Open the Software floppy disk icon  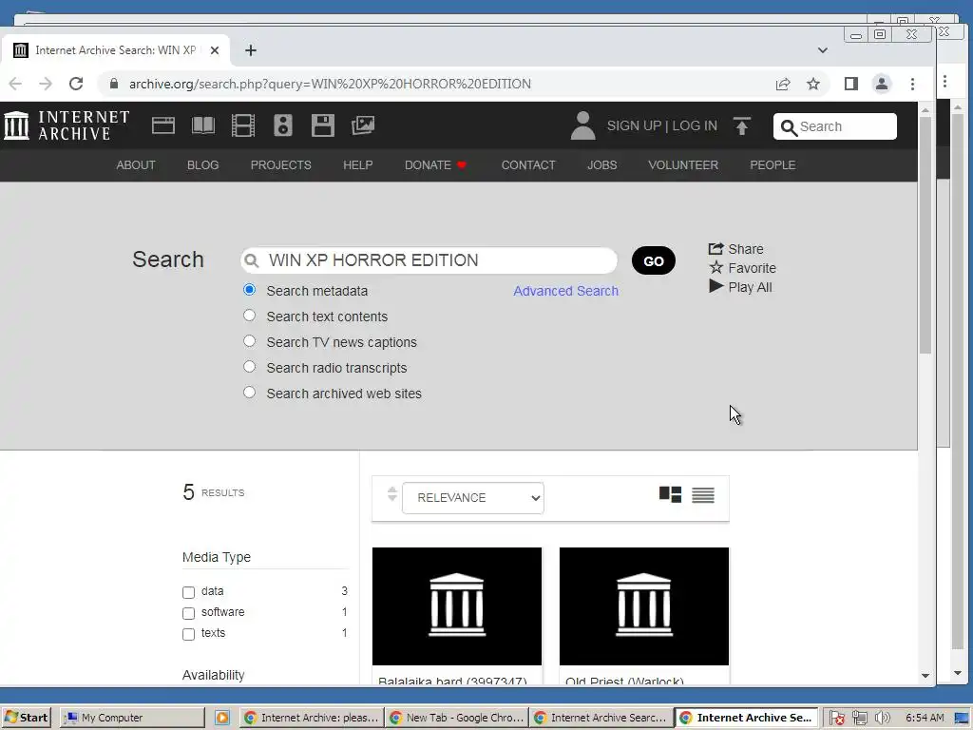(x=323, y=125)
